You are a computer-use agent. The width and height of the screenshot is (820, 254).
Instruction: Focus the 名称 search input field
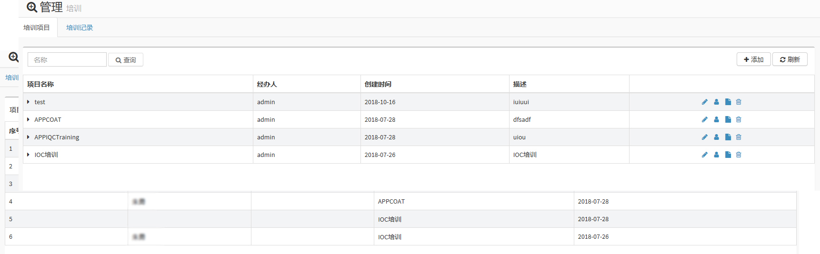tap(67, 60)
